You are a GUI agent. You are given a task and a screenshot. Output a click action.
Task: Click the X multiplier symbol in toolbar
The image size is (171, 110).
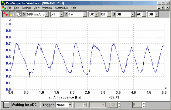pyautogui.click(x=24, y=14)
